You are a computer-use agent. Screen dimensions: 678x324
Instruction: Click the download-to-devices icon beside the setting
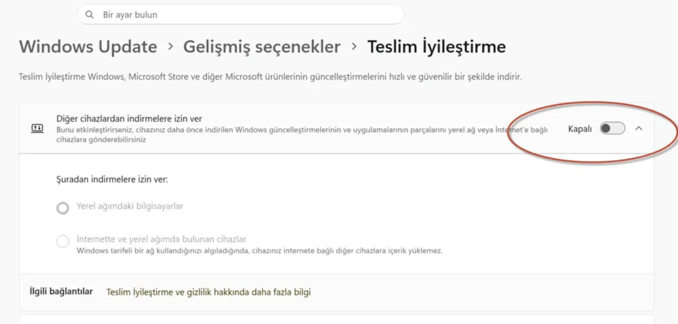(x=37, y=128)
